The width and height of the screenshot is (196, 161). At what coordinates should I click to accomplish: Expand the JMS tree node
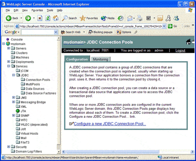(x=14, y=97)
